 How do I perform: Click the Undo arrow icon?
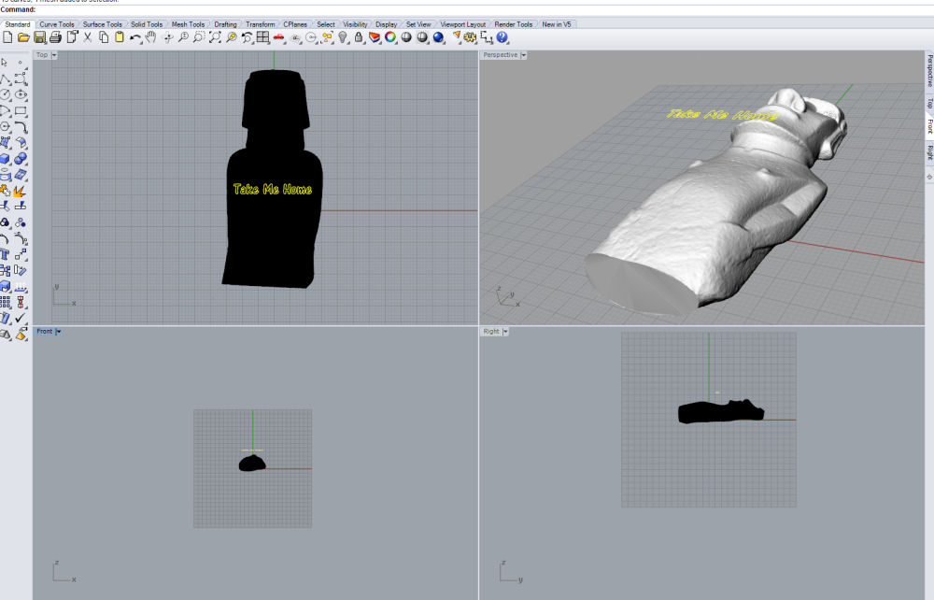click(135, 37)
